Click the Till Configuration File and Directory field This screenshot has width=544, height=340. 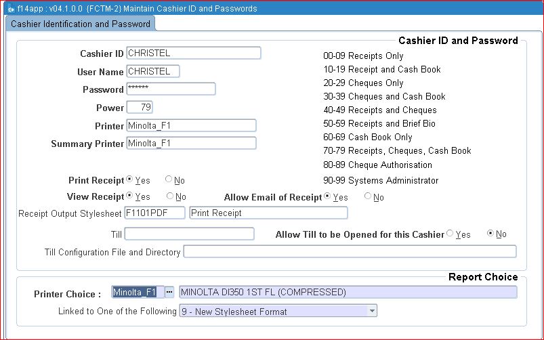tap(350, 252)
